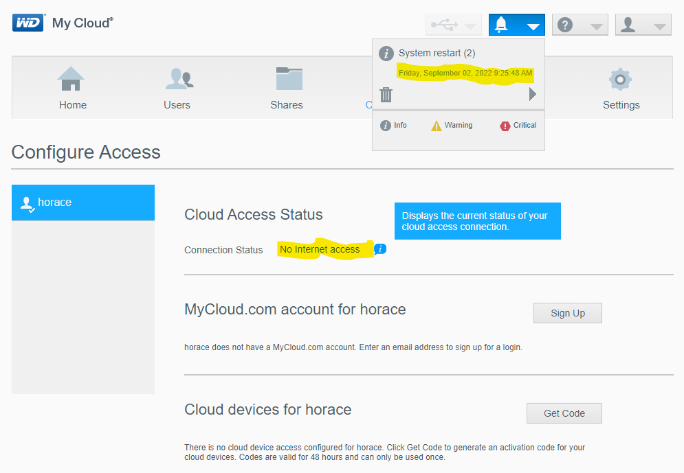Click the cloud access tooltip text box
The width and height of the screenshot is (684, 473).
(478, 221)
